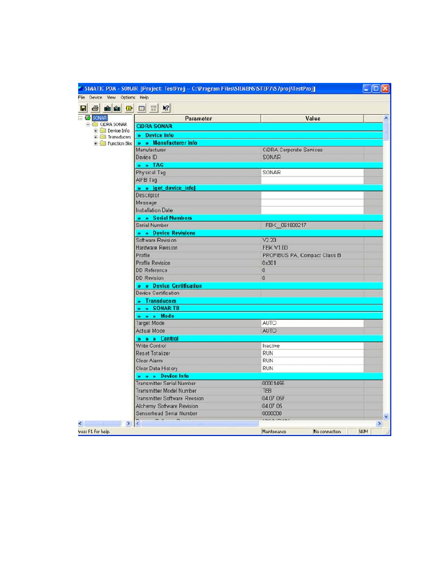Click the Message value field
This screenshot has width=443, height=573.
click(x=313, y=203)
